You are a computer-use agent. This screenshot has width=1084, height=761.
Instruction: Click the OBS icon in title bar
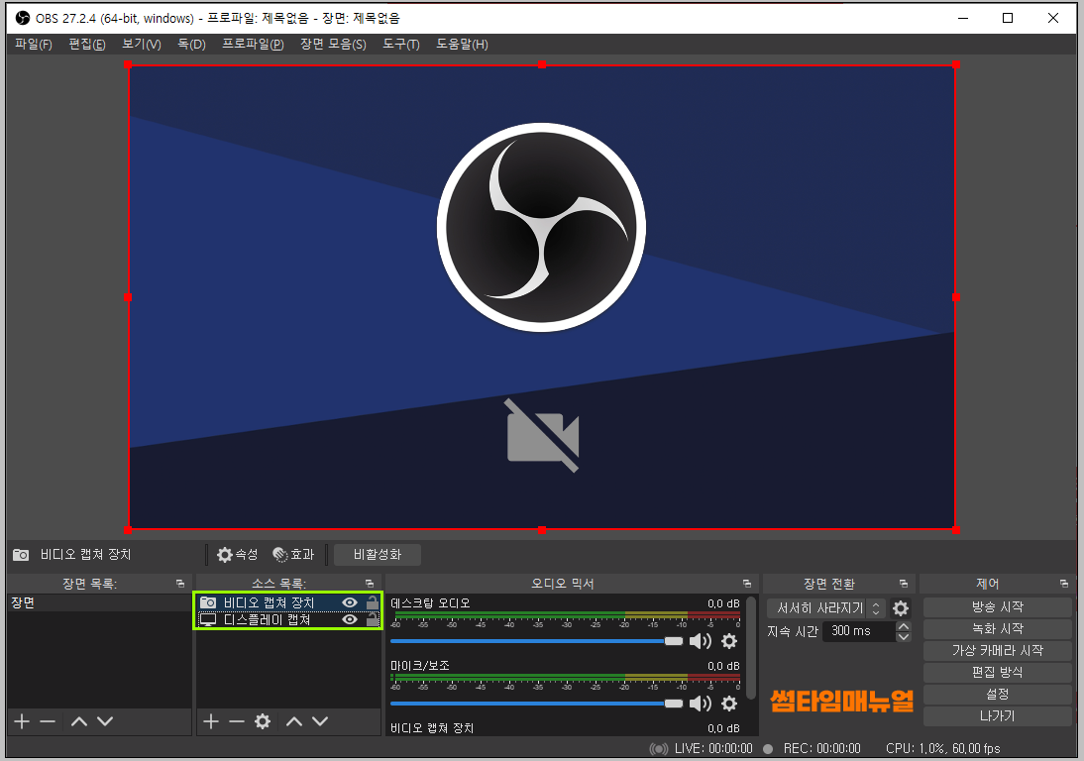coord(23,18)
